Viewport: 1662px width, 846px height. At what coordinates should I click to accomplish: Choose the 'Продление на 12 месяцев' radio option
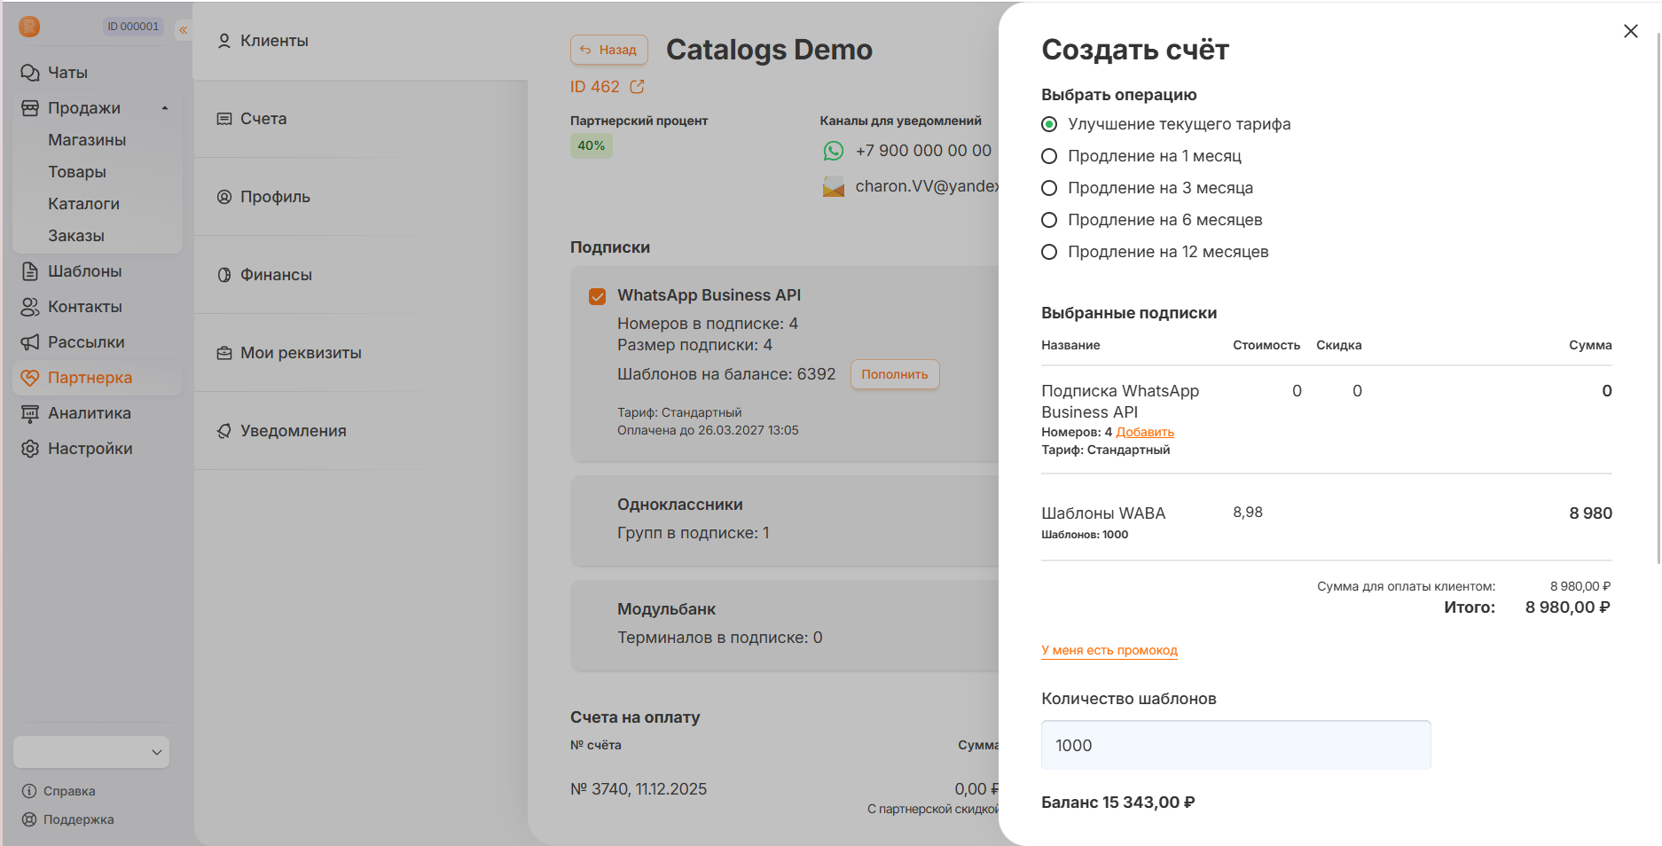point(1049,252)
